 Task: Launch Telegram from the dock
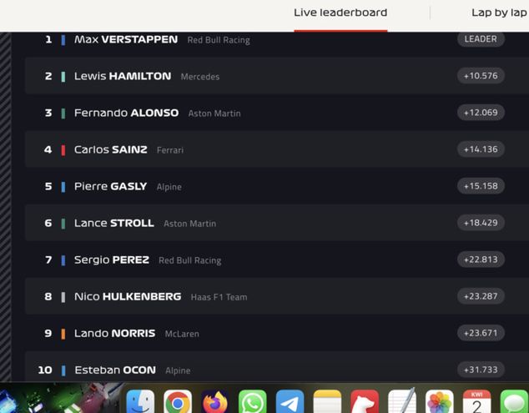[290, 401]
